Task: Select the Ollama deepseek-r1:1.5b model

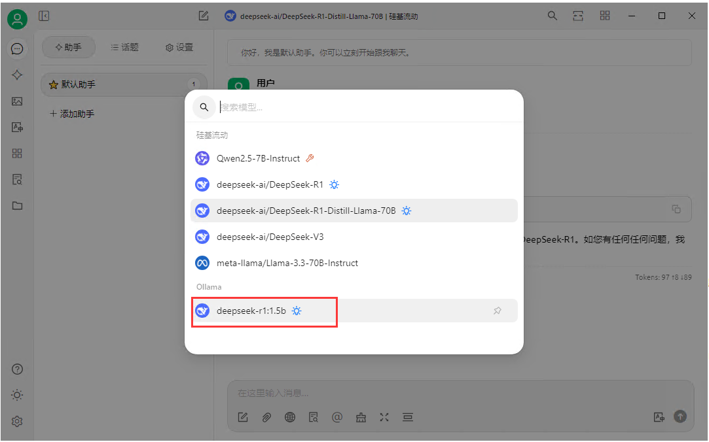Action: coord(354,311)
